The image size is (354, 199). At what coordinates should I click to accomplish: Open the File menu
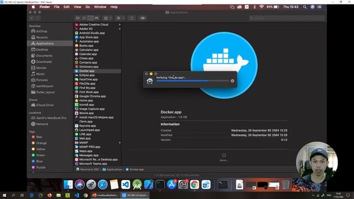pos(56,7)
